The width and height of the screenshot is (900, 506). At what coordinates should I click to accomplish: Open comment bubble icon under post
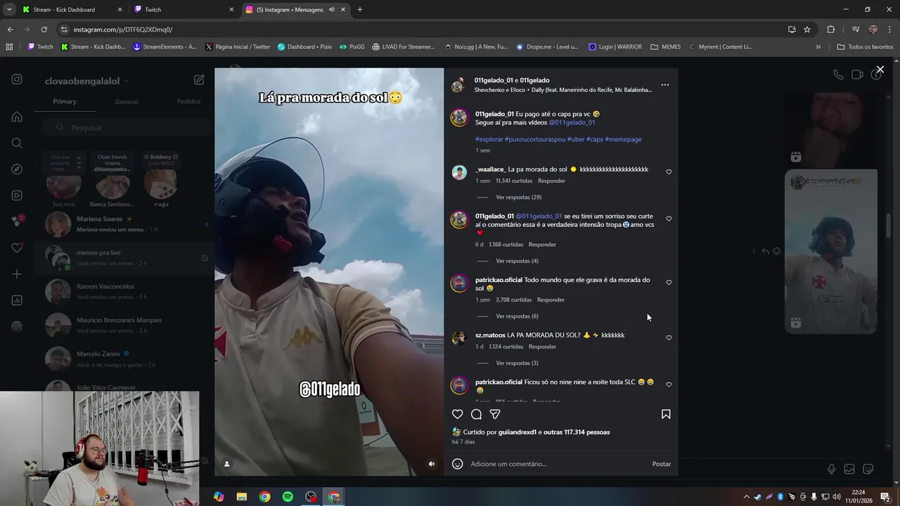click(476, 415)
